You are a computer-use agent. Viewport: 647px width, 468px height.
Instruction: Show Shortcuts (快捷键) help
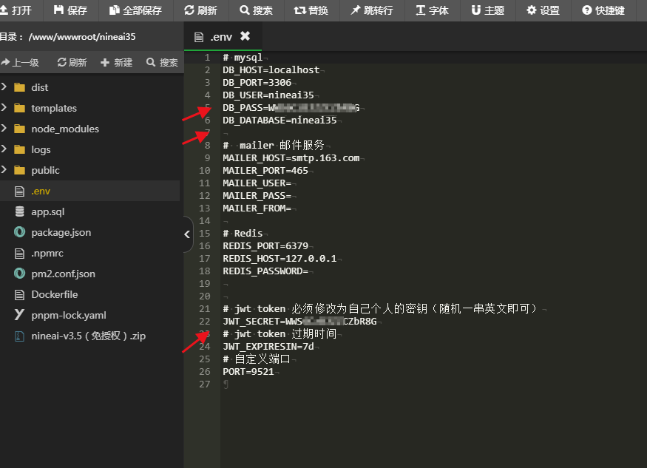603,10
